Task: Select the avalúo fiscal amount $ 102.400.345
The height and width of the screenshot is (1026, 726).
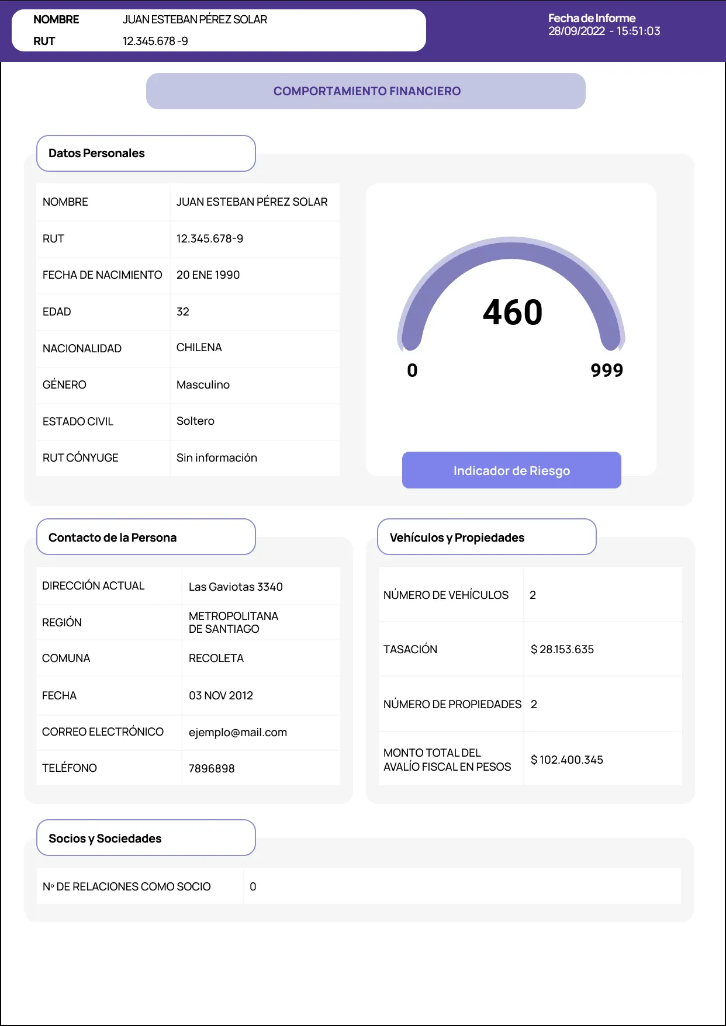Action: coord(567,760)
